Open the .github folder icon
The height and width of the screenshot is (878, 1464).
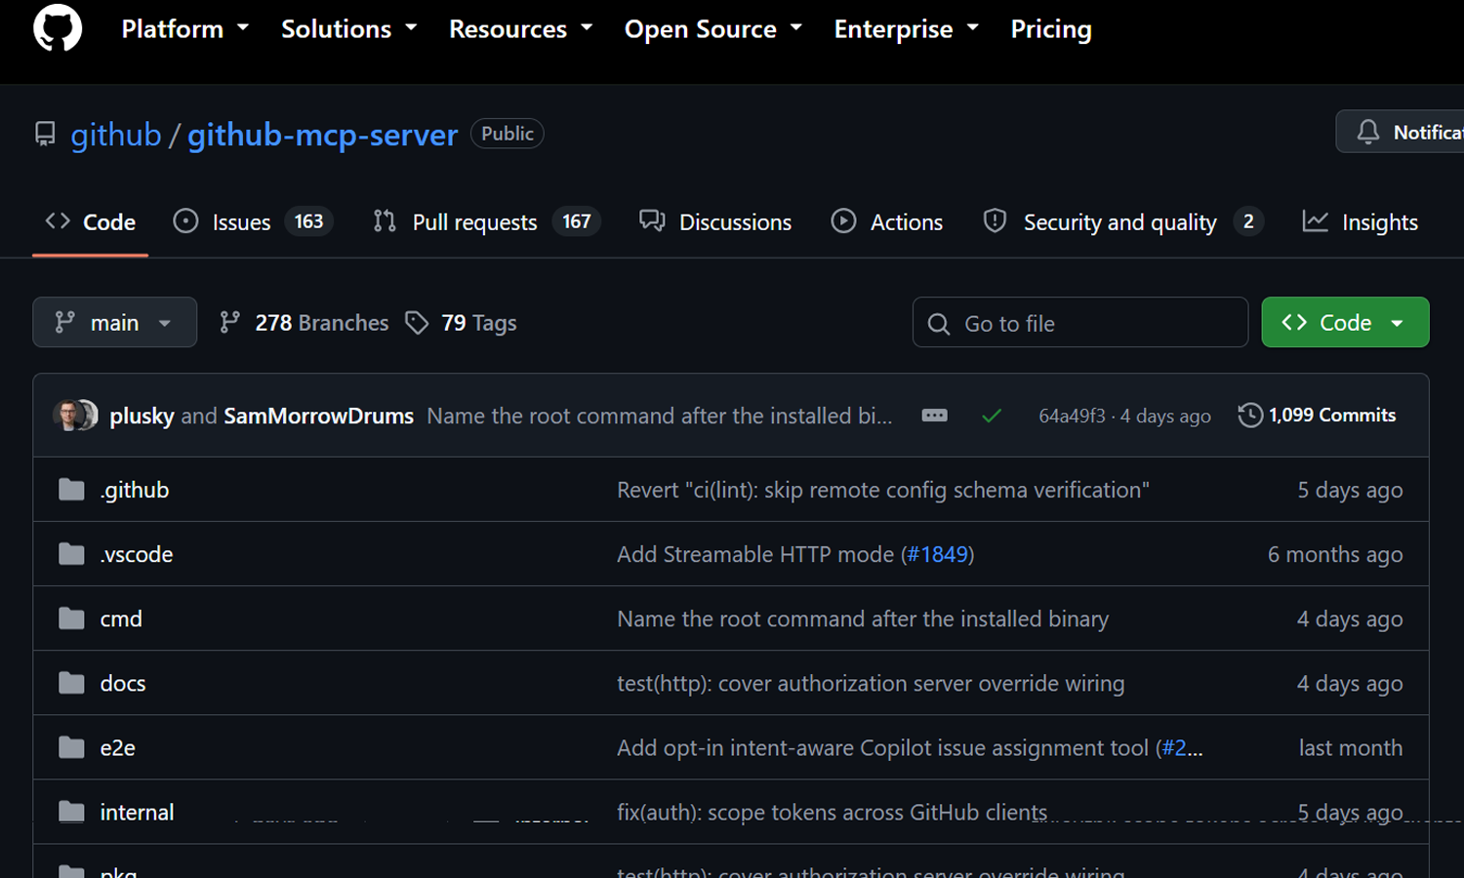[71, 490]
